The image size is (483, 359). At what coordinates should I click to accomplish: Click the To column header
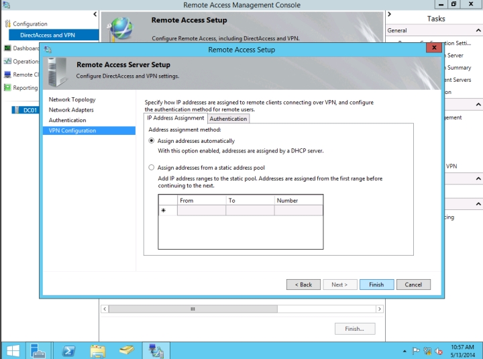point(250,200)
